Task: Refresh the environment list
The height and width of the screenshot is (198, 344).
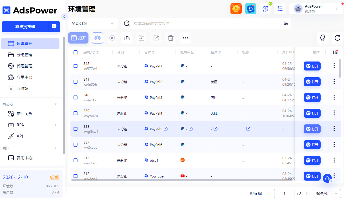Action: 337,38
